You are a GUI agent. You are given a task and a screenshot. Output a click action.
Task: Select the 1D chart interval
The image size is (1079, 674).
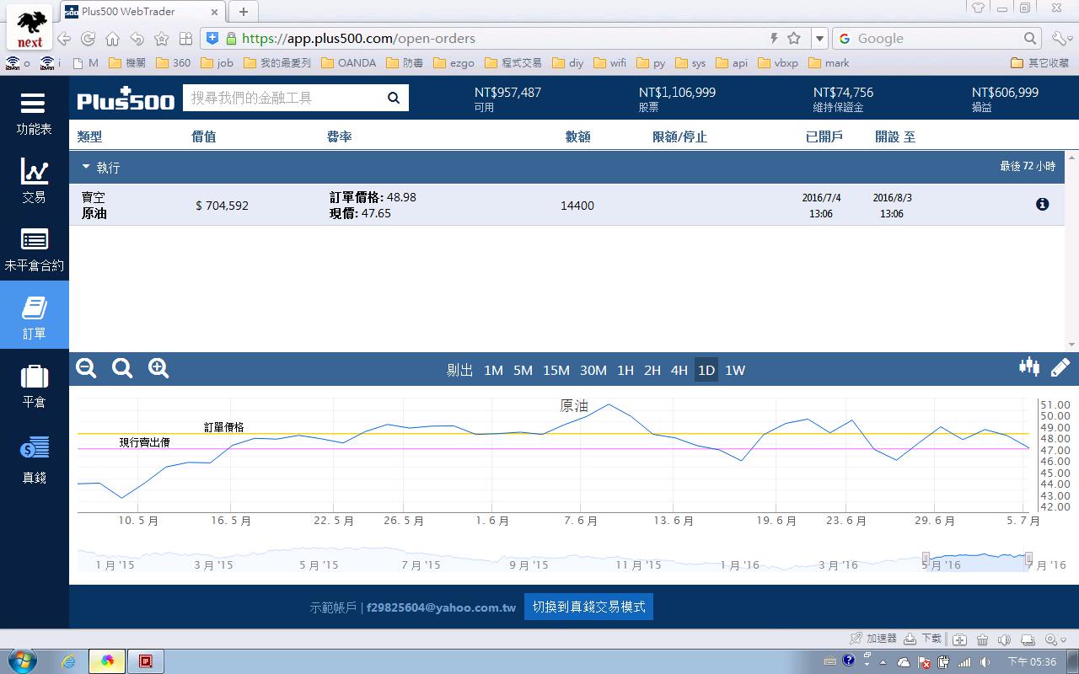pyautogui.click(x=706, y=370)
